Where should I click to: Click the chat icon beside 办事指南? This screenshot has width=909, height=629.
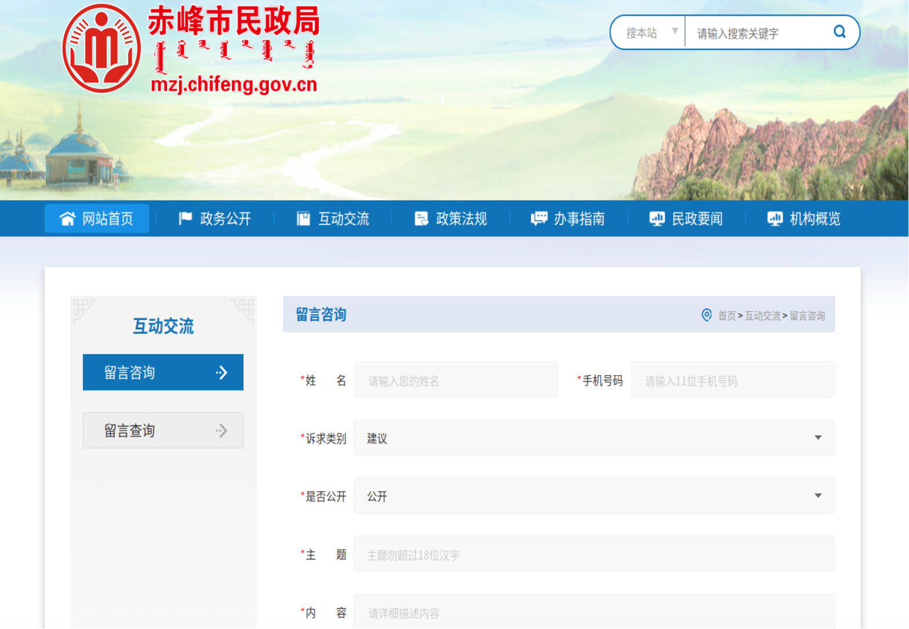pos(539,219)
